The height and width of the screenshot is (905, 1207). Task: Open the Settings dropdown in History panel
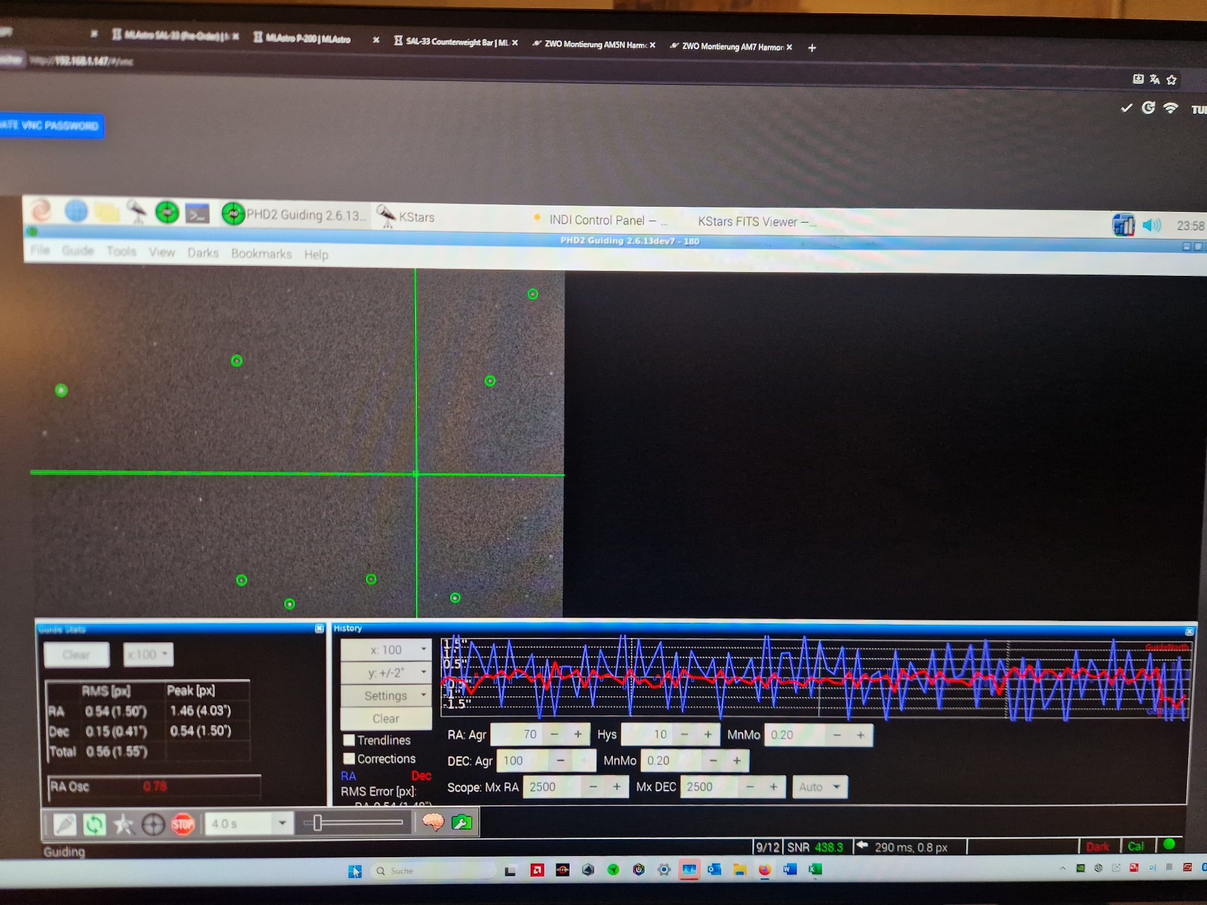(x=386, y=696)
